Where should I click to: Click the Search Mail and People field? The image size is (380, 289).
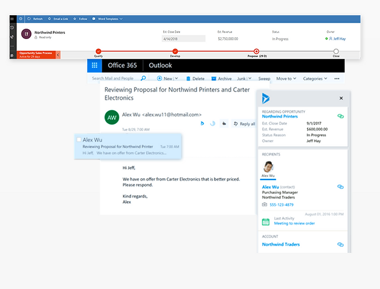[x=113, y=78]
